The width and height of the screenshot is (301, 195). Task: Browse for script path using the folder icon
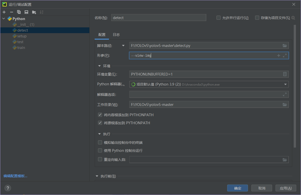pyautogui.click(x=284, y=46)
